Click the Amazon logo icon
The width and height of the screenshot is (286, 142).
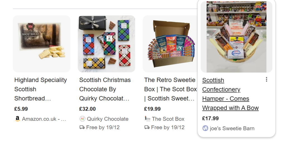coord(17,119)
